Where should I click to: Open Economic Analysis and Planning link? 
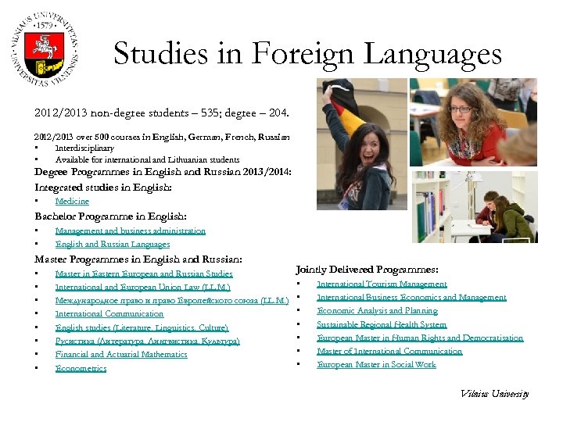coord(378,311)
